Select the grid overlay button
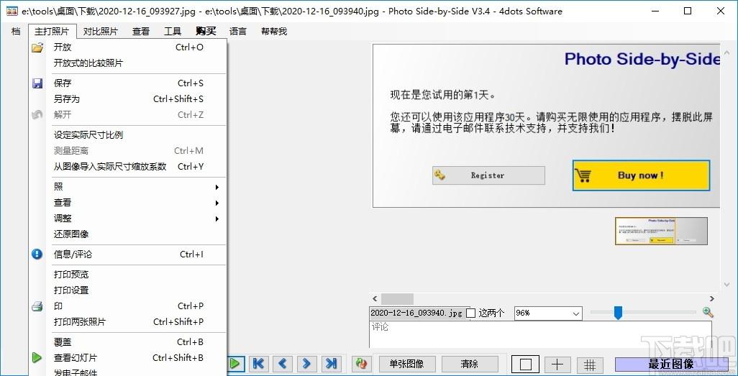This screenshot has width=738, height=376. [590, 364]
